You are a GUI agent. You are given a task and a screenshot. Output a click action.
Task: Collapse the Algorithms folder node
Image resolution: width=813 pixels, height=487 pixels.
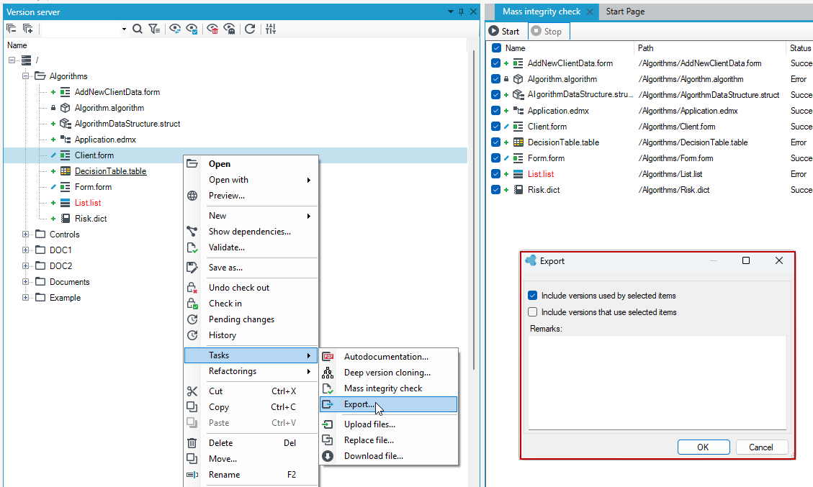(25, 76)
